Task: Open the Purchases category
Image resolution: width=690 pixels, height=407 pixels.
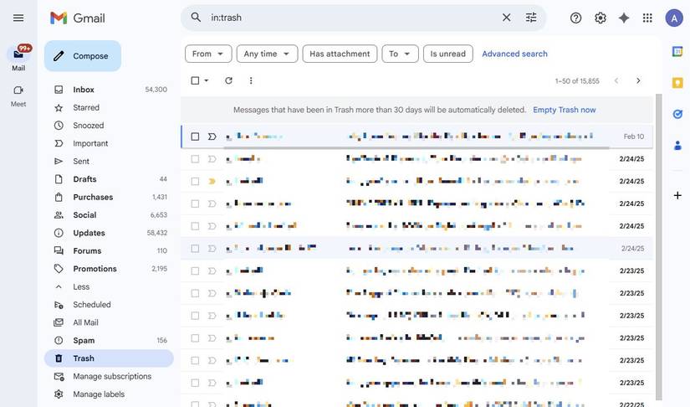Action: pyautogui.click(x=109, y=198)
